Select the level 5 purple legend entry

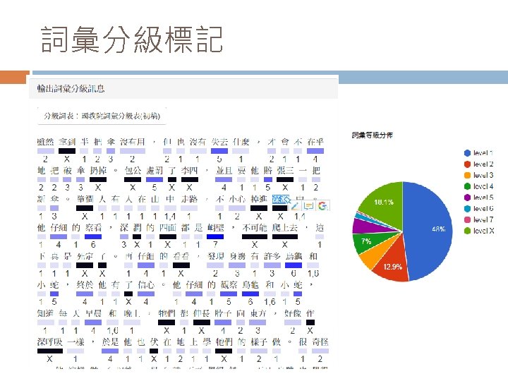click(x=479, y=198)
